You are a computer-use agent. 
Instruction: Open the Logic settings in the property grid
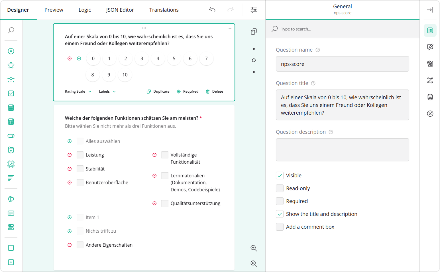430,80
